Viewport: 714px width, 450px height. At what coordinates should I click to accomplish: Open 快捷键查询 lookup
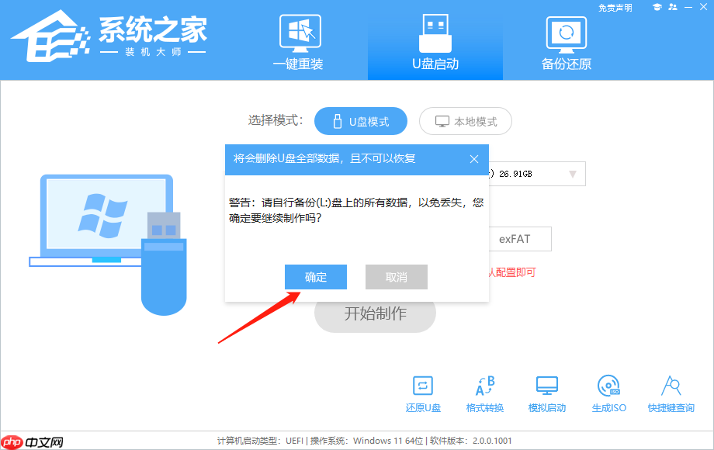tap(671, 394)
